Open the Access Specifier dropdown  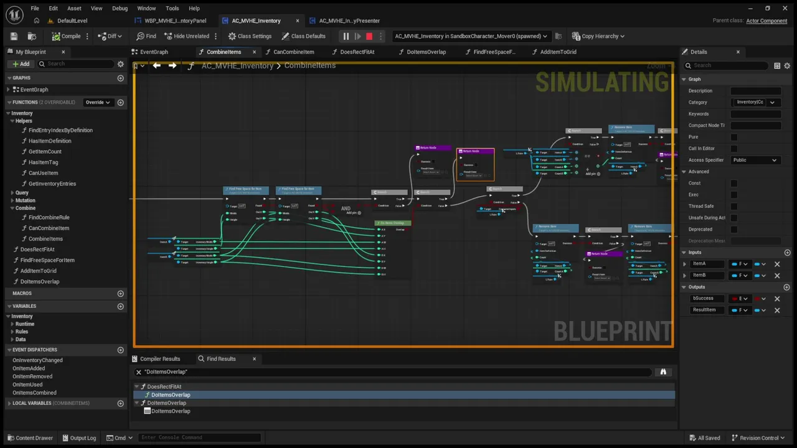tap(755, 160)
